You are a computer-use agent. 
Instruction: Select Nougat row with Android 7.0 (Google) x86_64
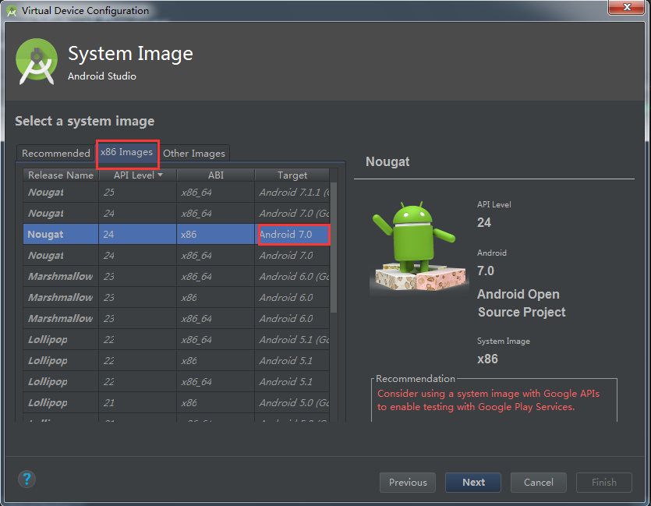(x=176, y=214)
